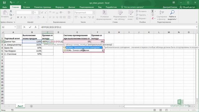Switch to Вставка tab
The width and height of the screenshot is (199, 112).
pyautogui.click(x=26, y=7)
